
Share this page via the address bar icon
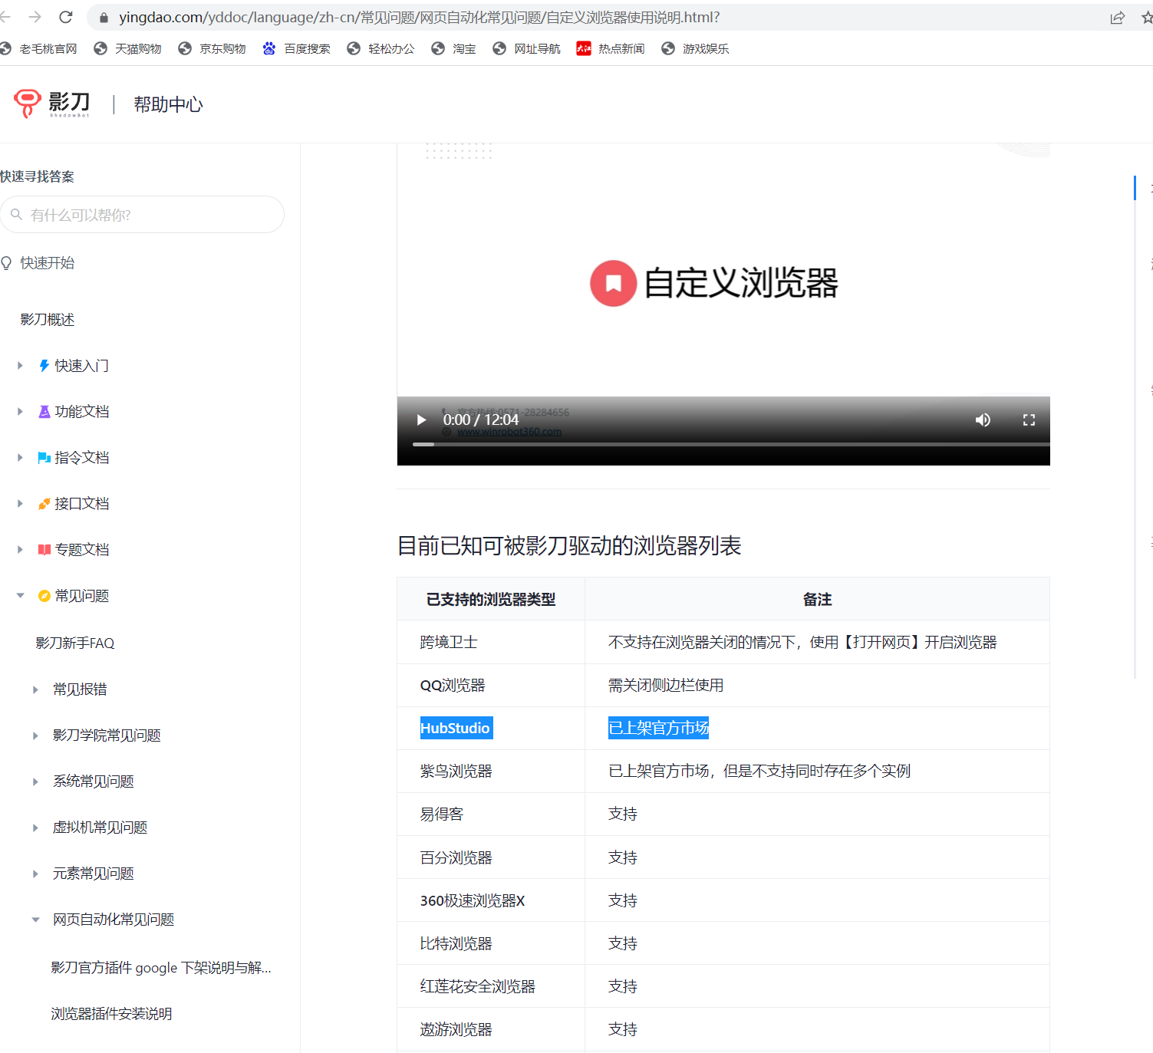tap(1117, 18)
